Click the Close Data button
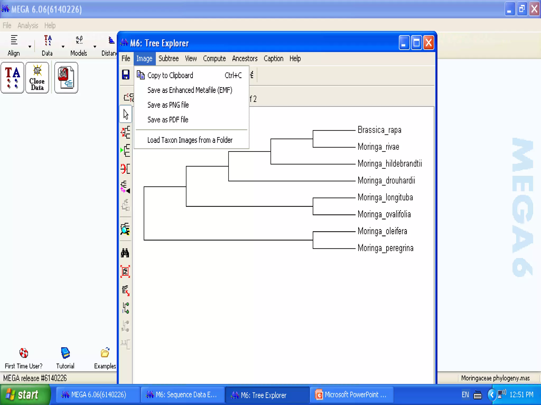 (37, 78)
